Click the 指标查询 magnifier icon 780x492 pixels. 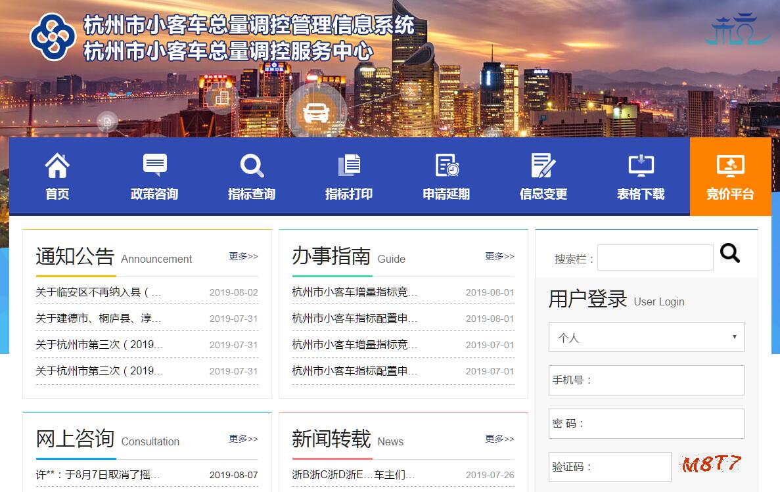tap(252, 166)
